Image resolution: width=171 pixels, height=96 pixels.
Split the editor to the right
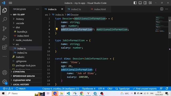pyautogui.click(x=162, y=9)
